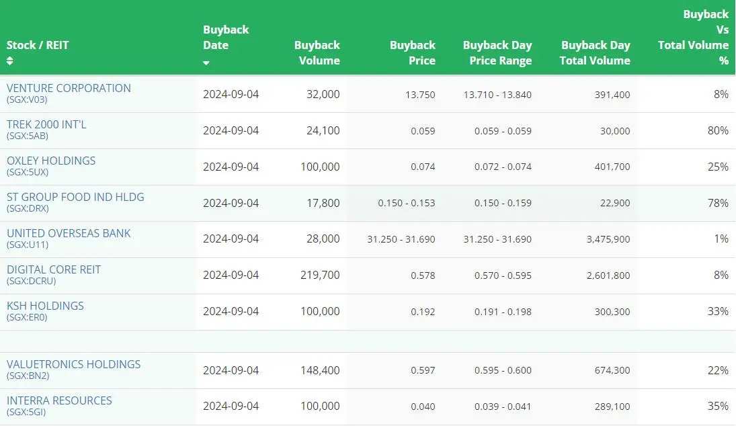Screen dimensions: 736x426
Task: Click the Stock / REIT column header
Action: tap(38, 45)
